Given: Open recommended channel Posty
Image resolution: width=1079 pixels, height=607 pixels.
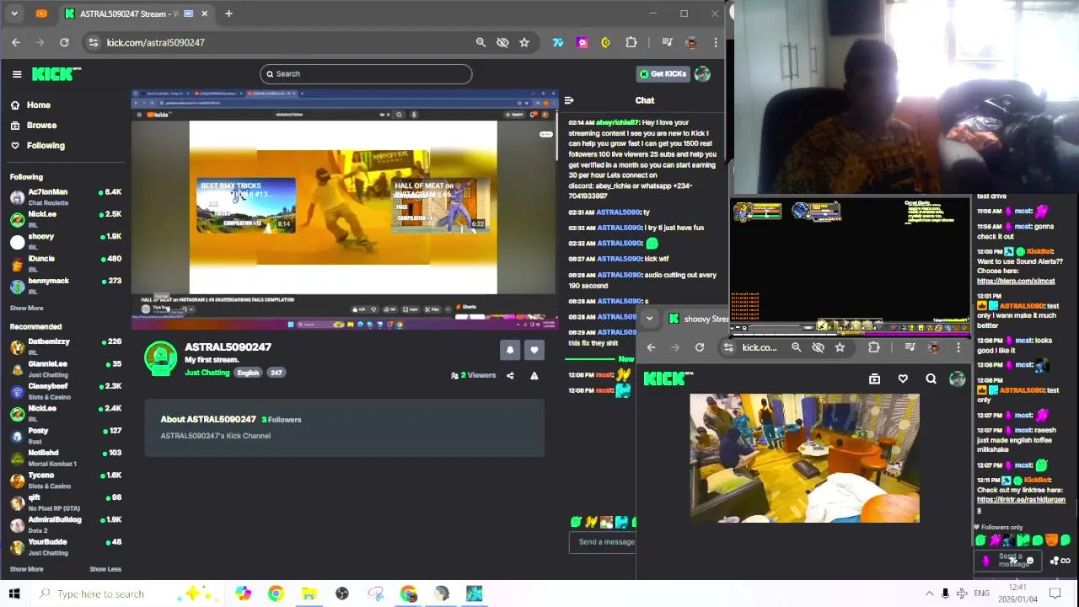Looking at the screenshot, I should [66, 435].
